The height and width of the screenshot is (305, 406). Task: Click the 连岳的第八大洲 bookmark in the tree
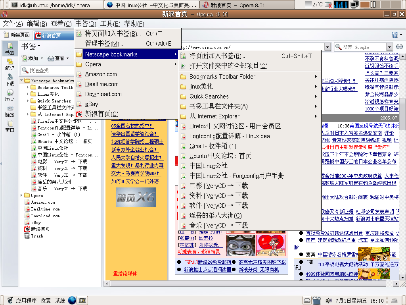click(x=54, y=182)
